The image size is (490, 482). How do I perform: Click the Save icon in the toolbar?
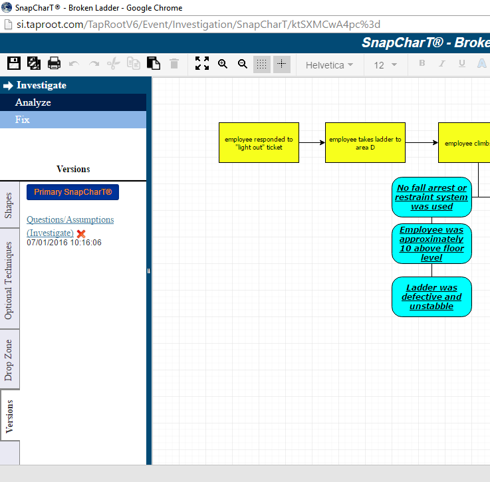click(14, 64)
